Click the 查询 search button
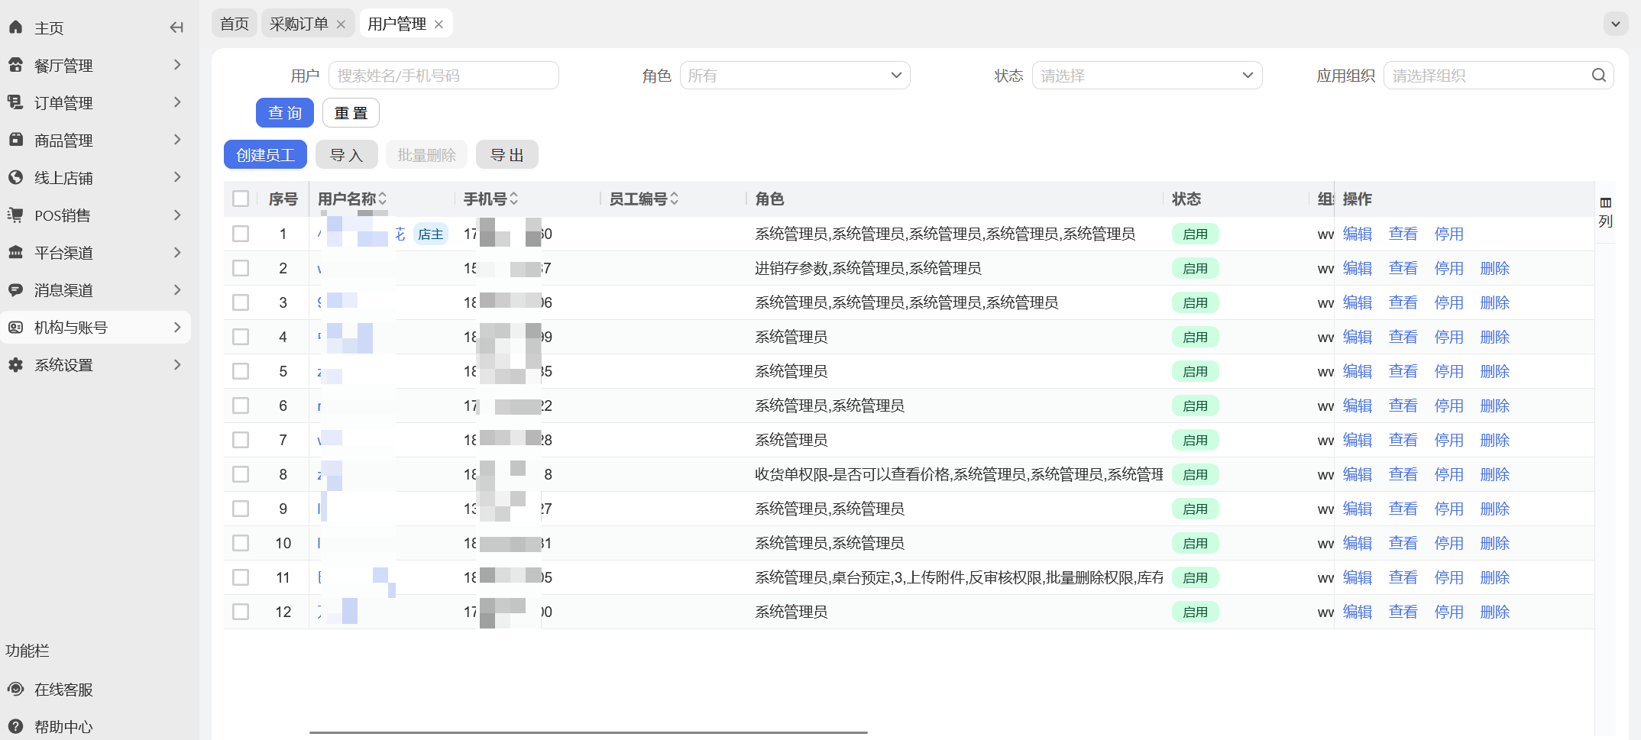 coord(285,113)
